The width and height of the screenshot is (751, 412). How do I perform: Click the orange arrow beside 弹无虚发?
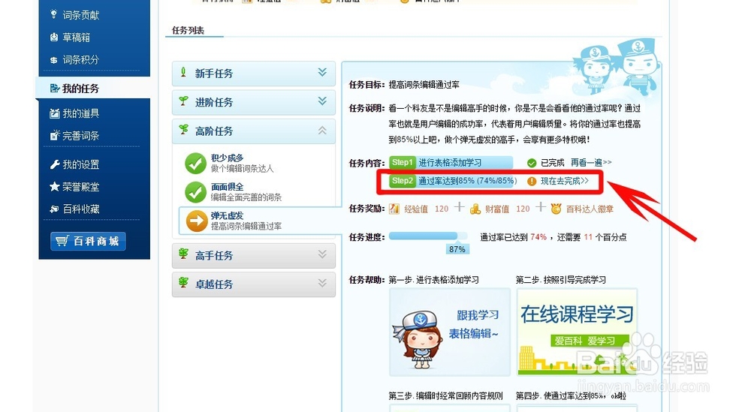tap(196, 221)
